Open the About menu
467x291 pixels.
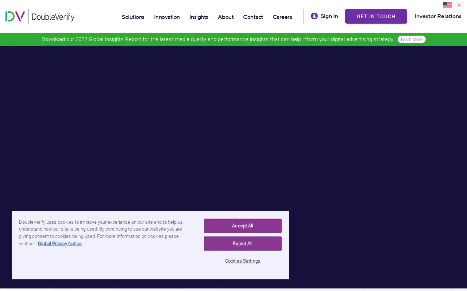coord(226,17)
